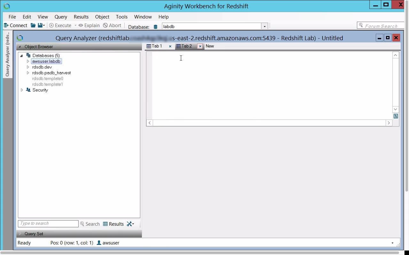Viewport: 409px width, 255px height.
Task: Open the Database dropdown arrow
Action: [265, 26]
